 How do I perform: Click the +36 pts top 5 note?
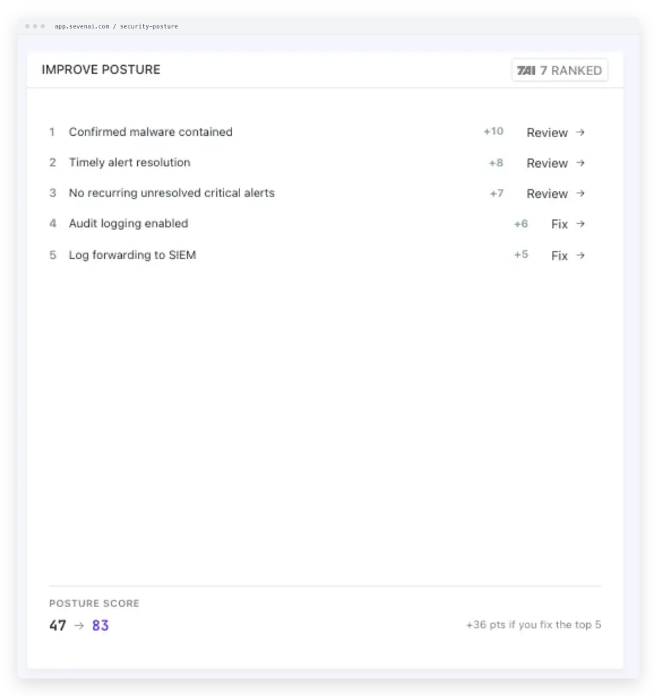coord(534,625)
